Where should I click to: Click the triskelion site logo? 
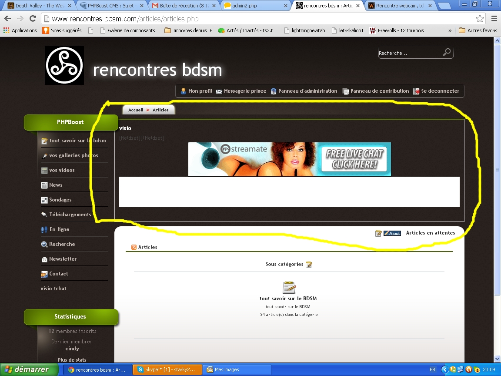[x=64, y=65]
